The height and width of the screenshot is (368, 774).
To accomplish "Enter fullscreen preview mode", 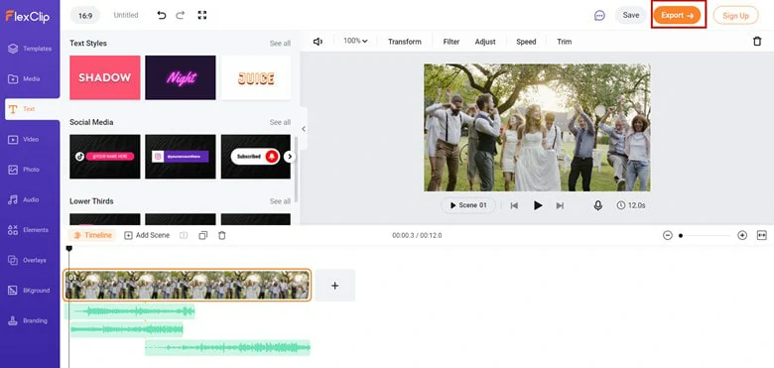I will pos(201,15).
